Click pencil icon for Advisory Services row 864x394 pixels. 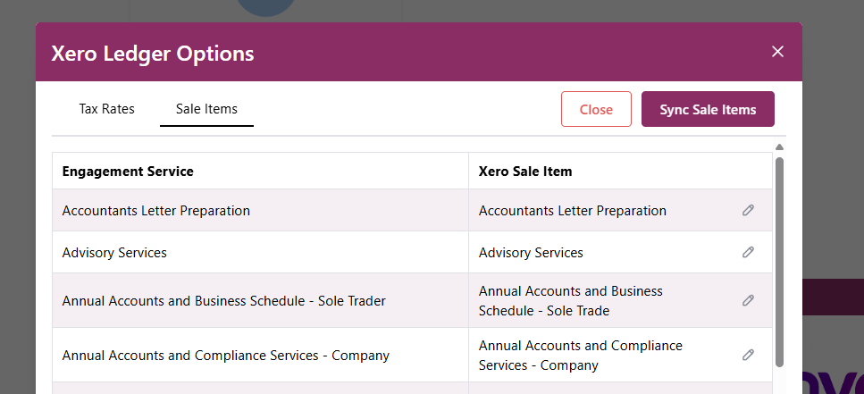(748, 253)
